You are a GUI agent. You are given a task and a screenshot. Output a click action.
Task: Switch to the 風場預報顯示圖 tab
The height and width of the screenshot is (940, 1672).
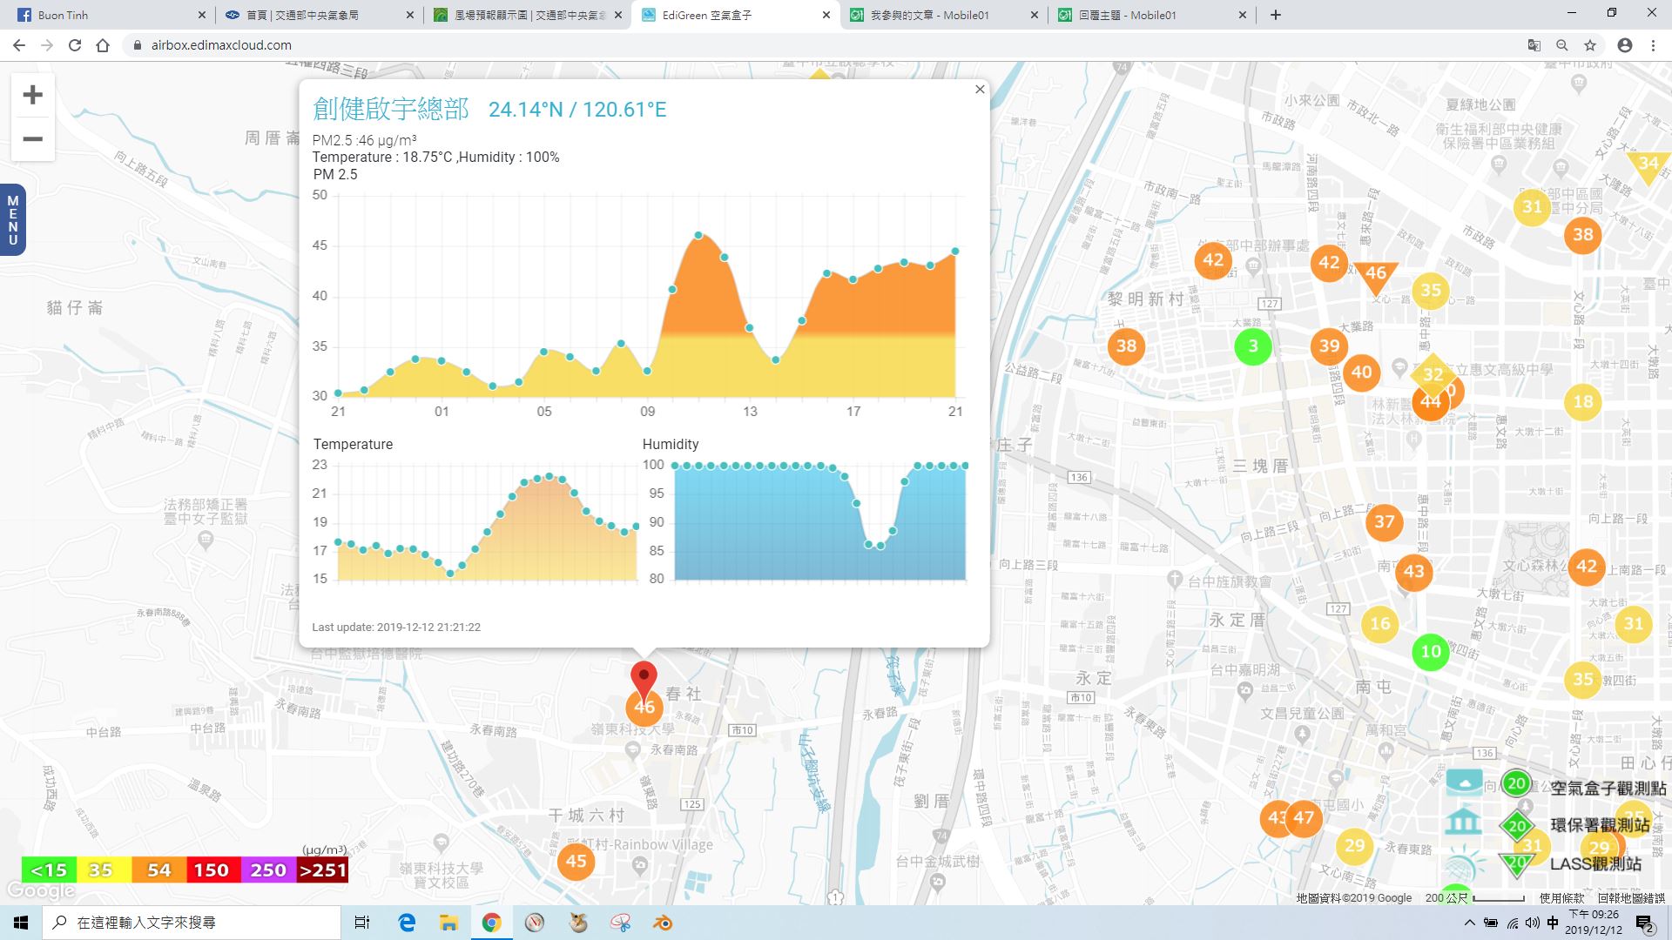tap(526, 15)
